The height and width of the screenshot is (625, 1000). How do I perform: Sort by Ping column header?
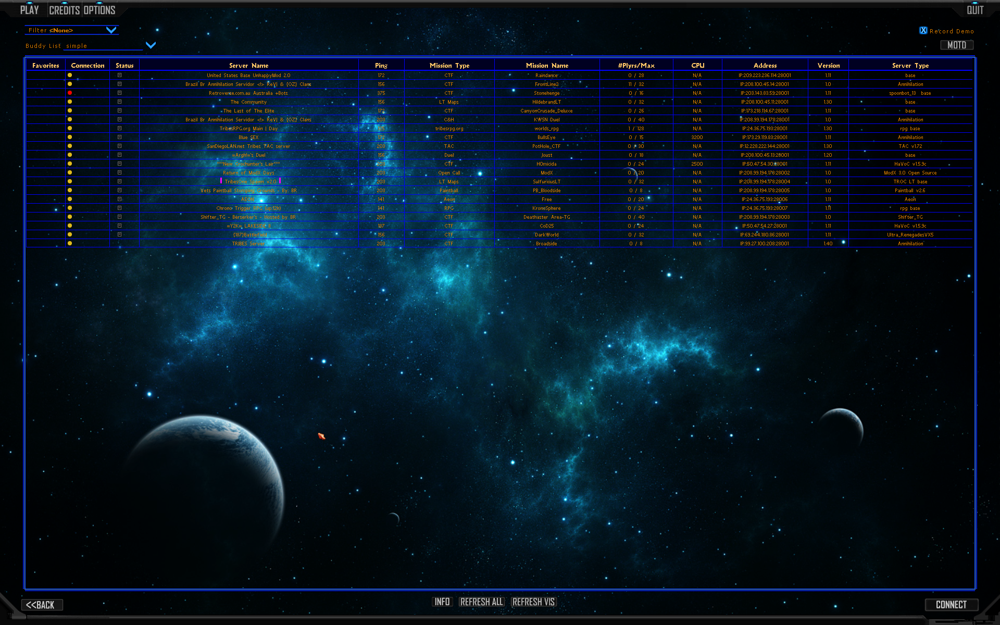(381, 66)
